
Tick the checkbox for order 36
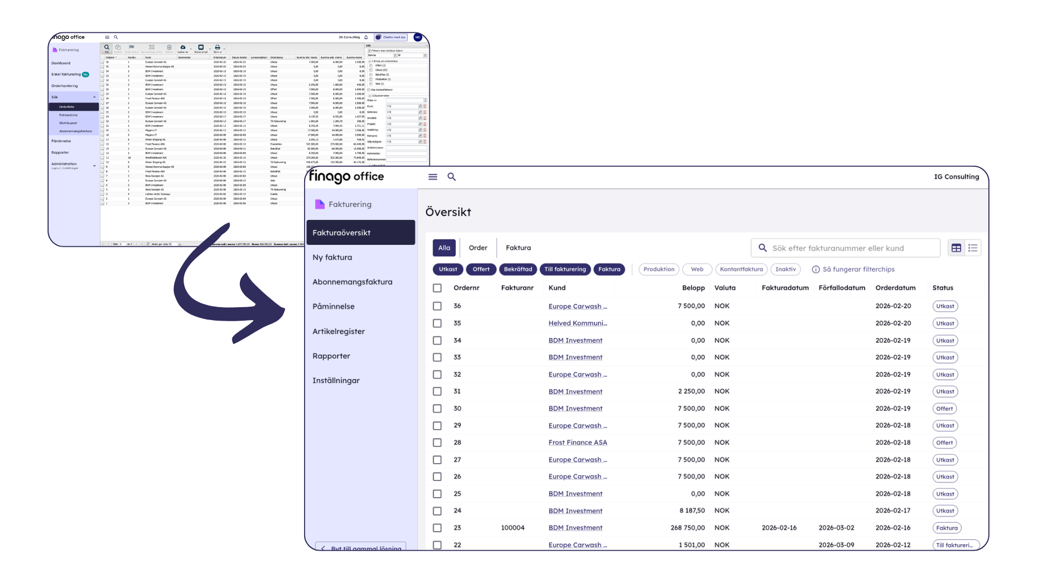437,306
